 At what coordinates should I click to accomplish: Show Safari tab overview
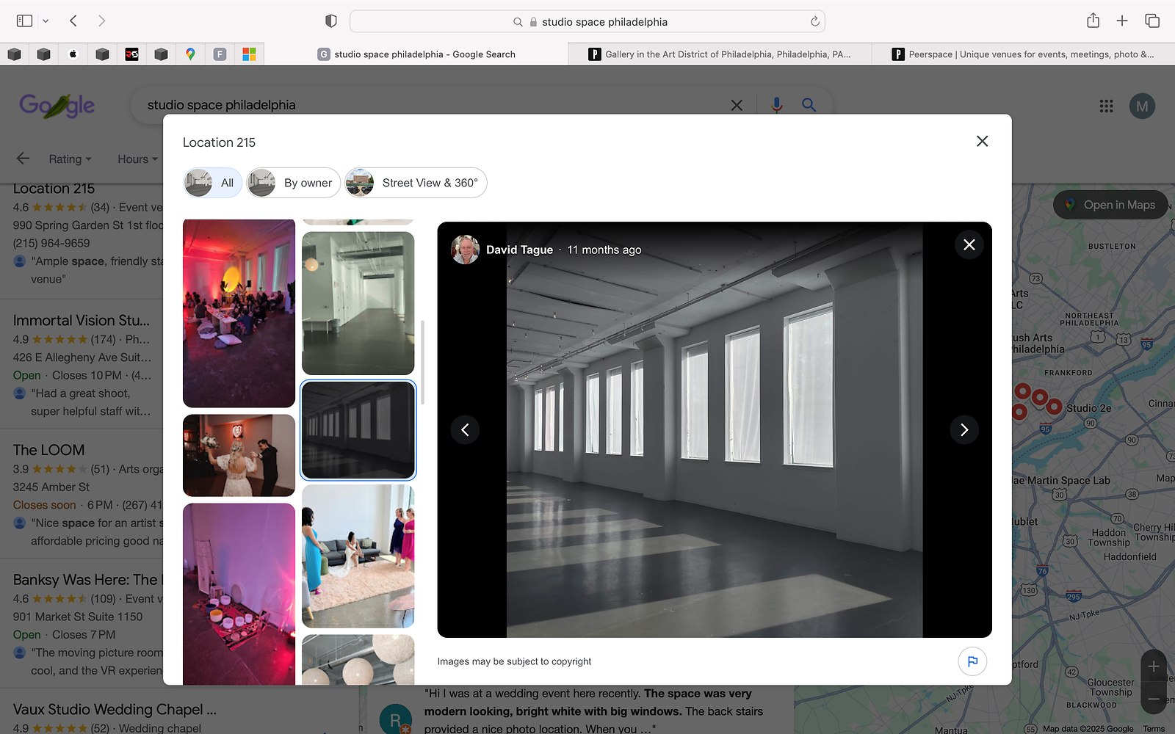(1152, 21)
